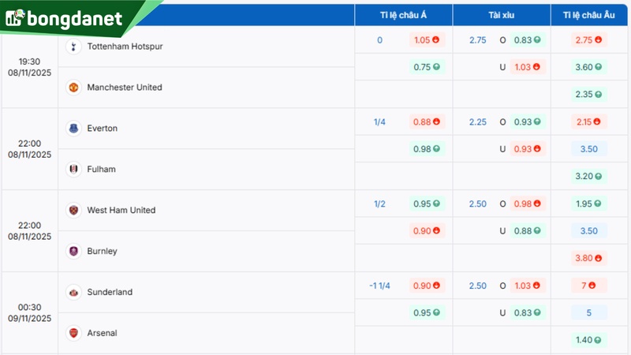Select the 1.40 Arsenal match odds
The width and height of the screenshot is (631, 355).
click(x=588, y=339)
